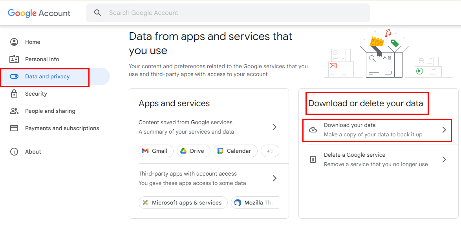Click the About info icon

click(14, 152)
